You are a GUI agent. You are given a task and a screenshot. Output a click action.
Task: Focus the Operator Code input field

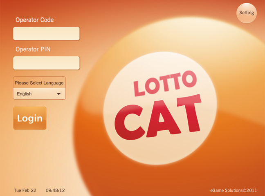[46, 33]
